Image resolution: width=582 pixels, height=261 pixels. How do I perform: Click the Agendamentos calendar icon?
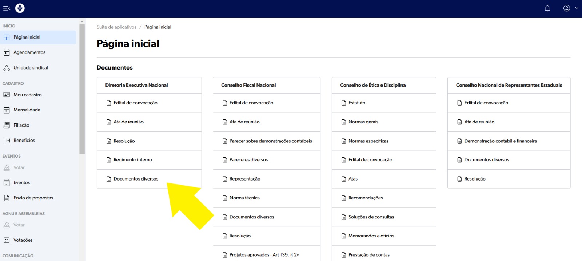coord(7,53)
